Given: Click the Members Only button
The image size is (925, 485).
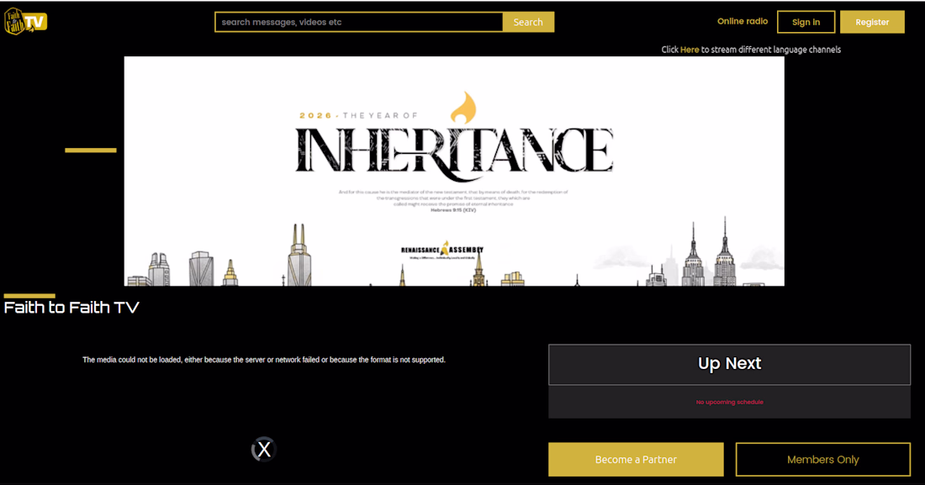Looking at the screenshot, I should (x=822, y=459).
